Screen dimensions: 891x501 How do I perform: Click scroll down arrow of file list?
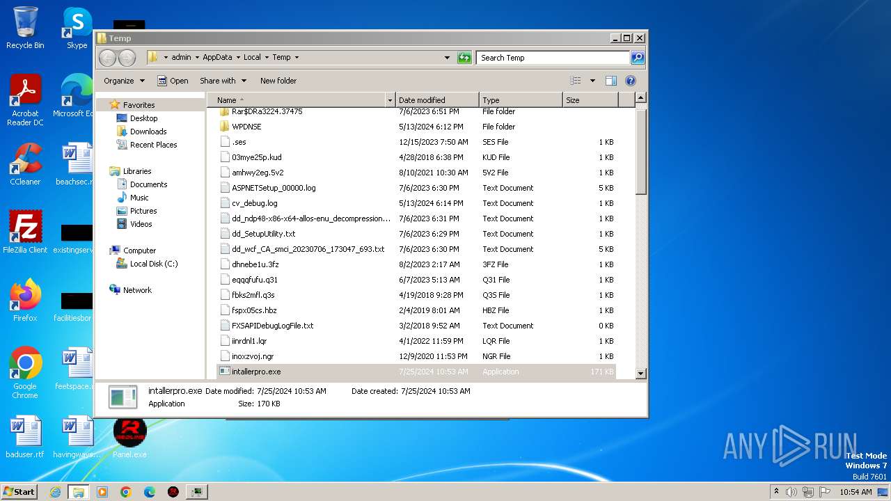(641, 374)
